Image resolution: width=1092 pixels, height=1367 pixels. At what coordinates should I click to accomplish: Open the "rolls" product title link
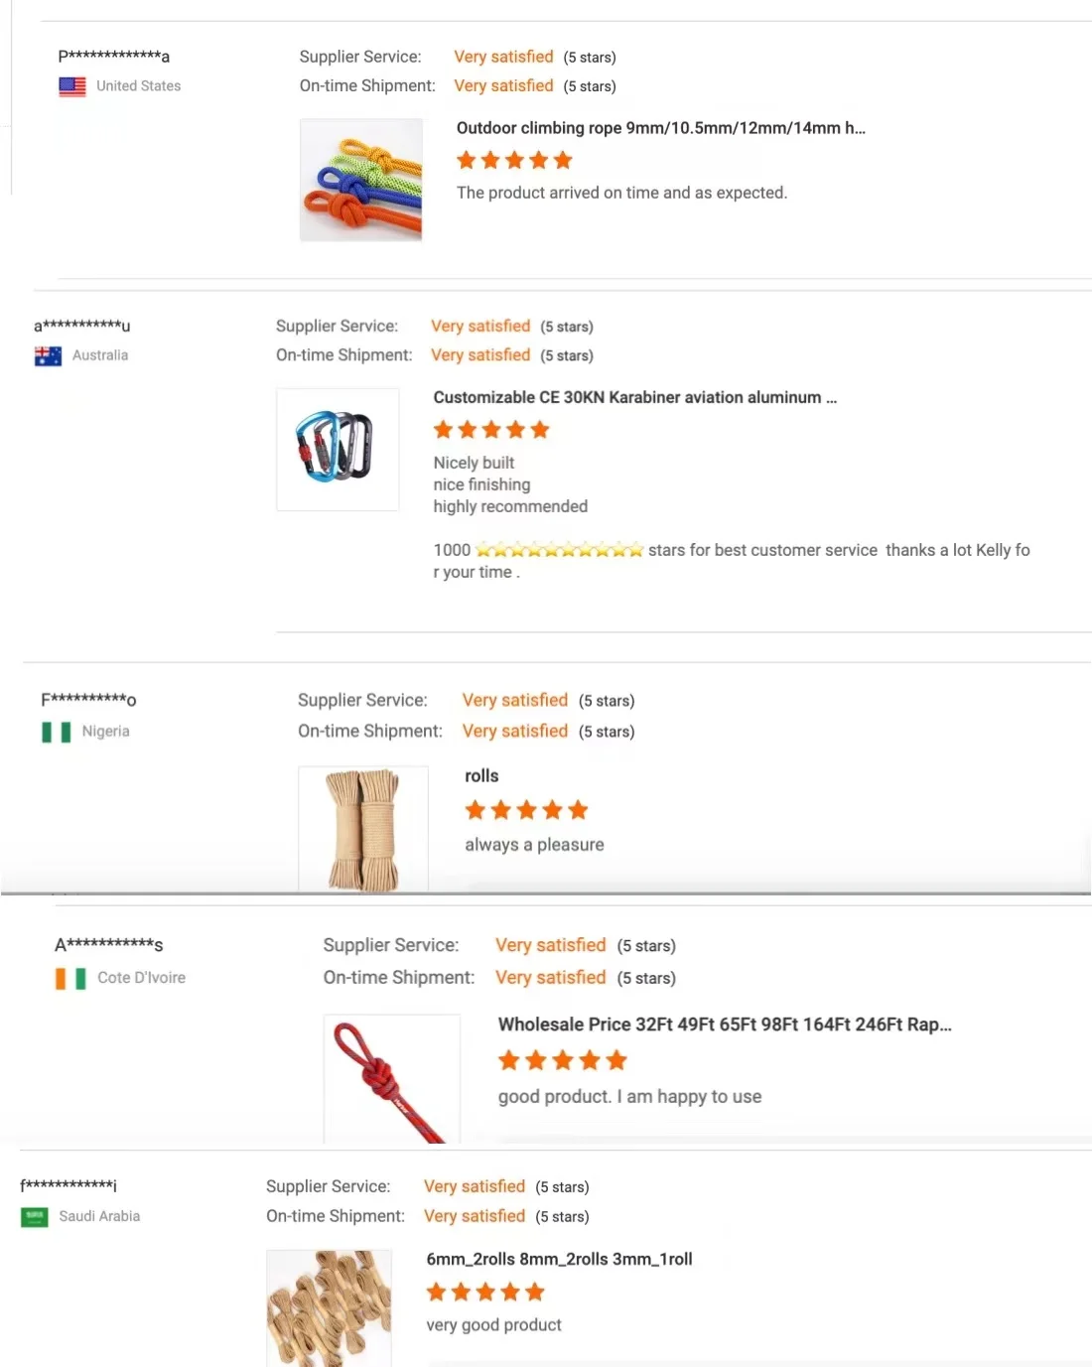point(481,776)
